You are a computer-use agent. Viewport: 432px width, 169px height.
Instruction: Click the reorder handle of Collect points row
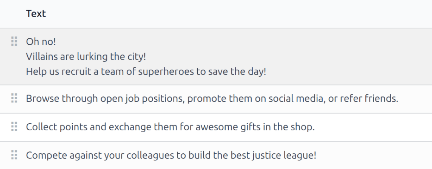coord(14,127)
